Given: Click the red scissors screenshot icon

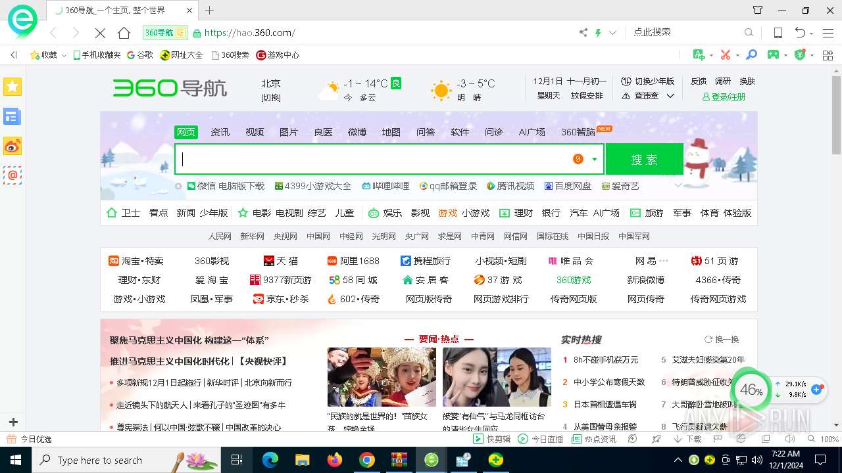Looking at the screenshot, I should point(725,55).
